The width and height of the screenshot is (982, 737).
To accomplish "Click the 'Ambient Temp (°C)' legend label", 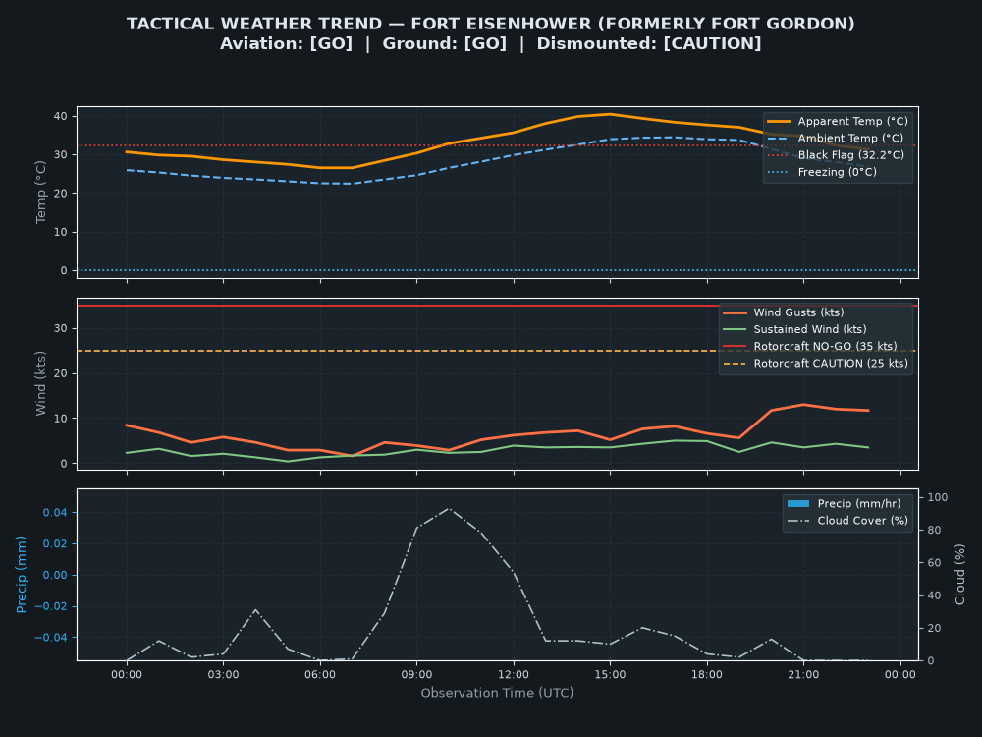I will coord(850,138).
